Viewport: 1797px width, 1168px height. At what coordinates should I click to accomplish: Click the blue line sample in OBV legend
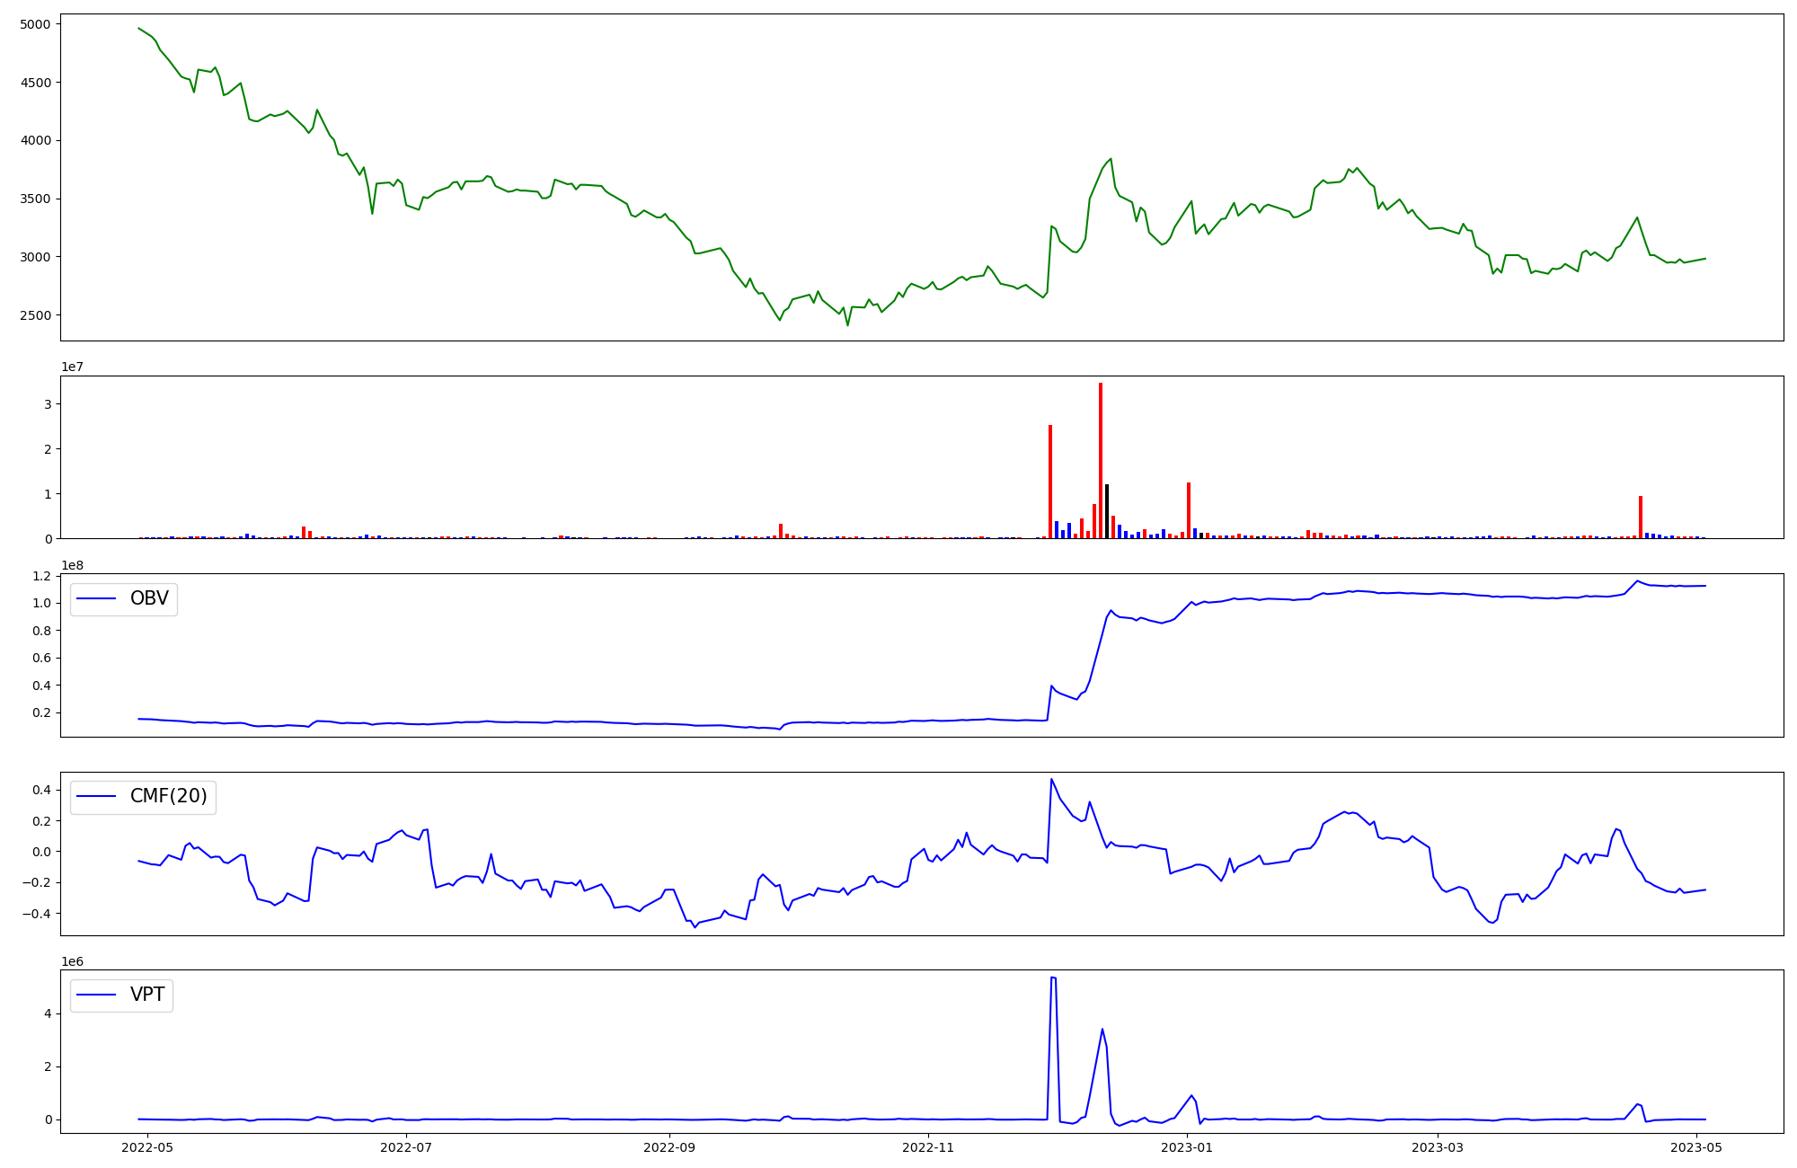(x=97, y=598)
